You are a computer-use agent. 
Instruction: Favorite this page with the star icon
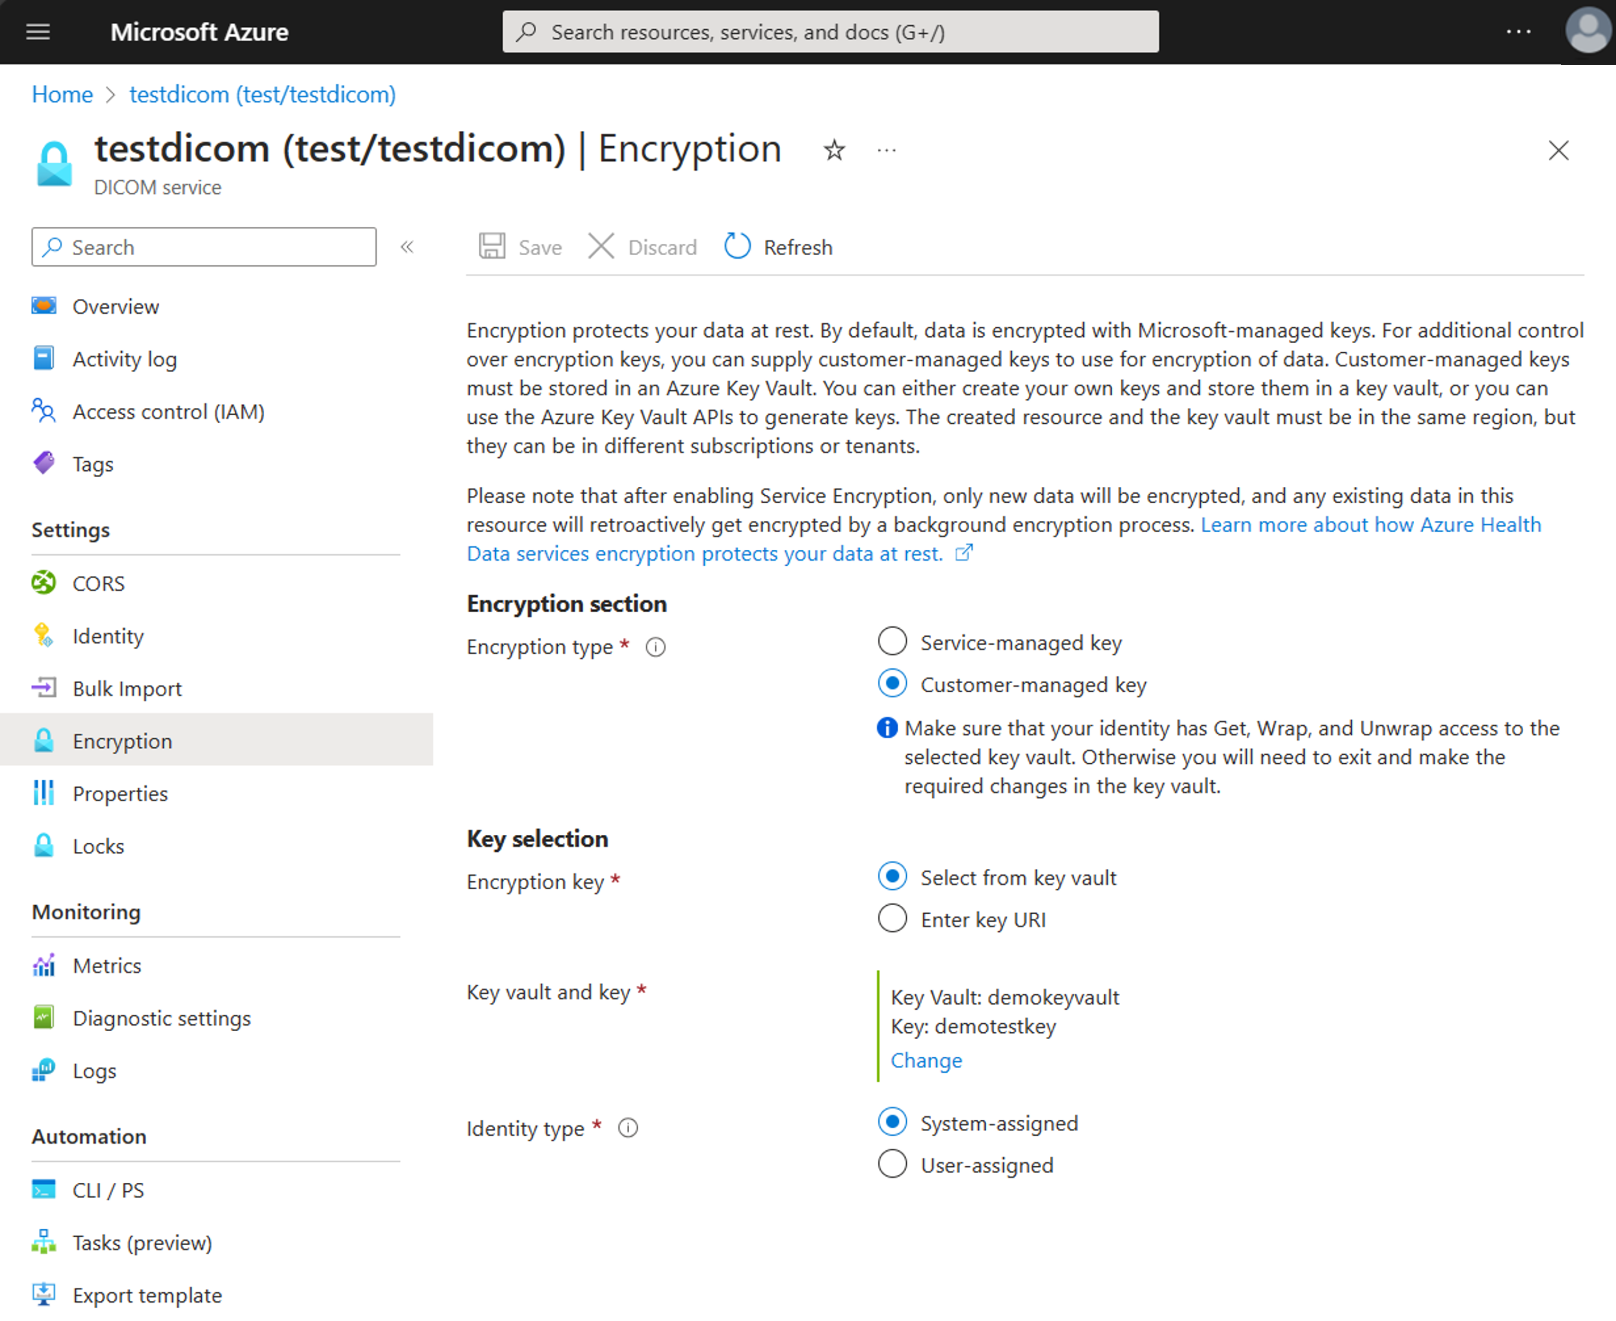[x=834, y=150]
